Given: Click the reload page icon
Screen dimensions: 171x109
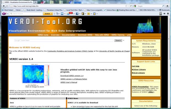Looking at the screenshot, I should coord(131,6).
